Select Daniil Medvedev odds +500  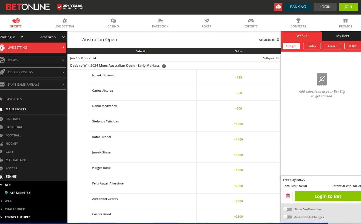[238, 108]
